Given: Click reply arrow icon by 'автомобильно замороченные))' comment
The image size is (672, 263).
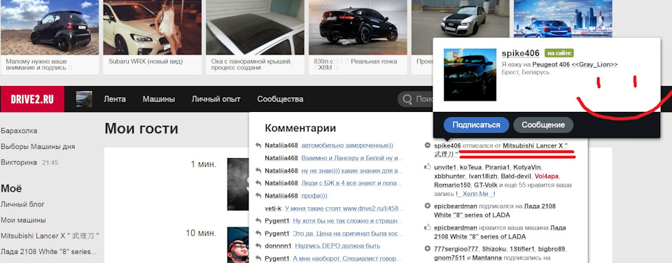Looking at the screenshot, I should [x=258, y=145].
